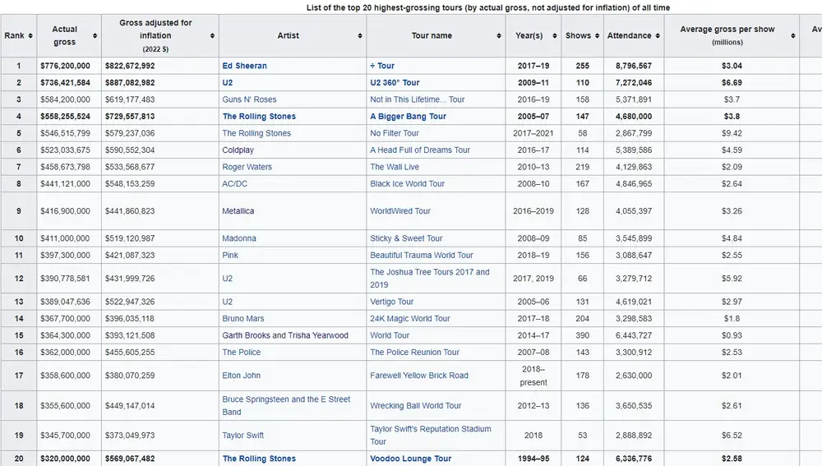Open Vertigo Tour link
Screen dimensions: 822x466
[391, 302]
